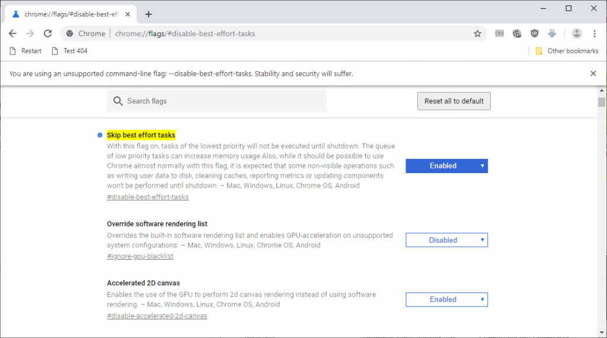Viewport: 607px width, 338px height.
Task: Bookmark this page with the star icon
Action: point(478,34)
